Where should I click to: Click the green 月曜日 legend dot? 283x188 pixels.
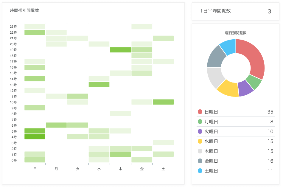click(200, 122)
